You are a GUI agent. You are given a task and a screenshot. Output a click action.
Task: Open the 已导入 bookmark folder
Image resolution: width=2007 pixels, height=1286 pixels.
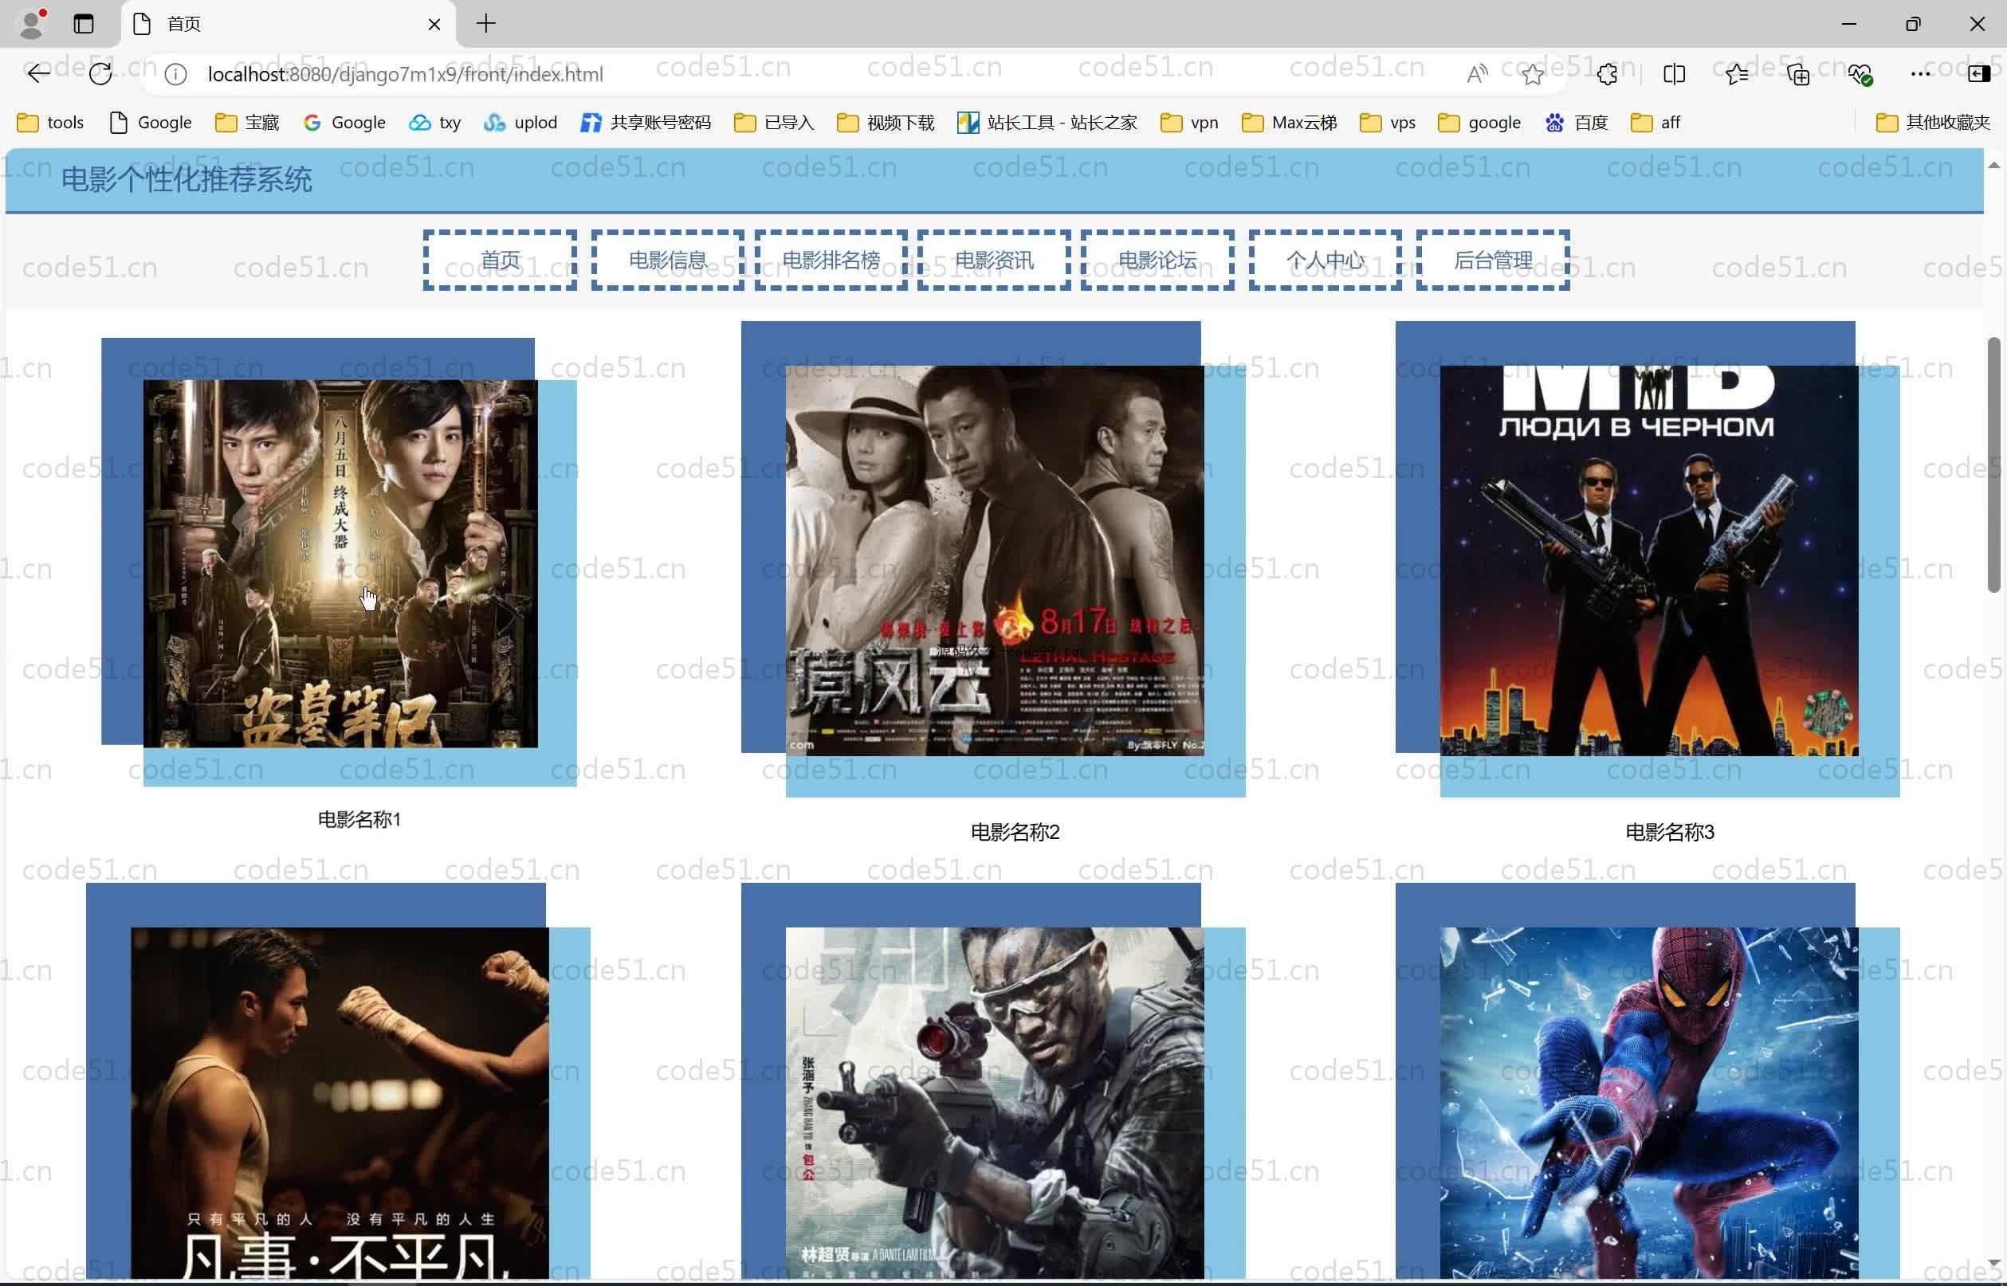(x=773, y=123)
